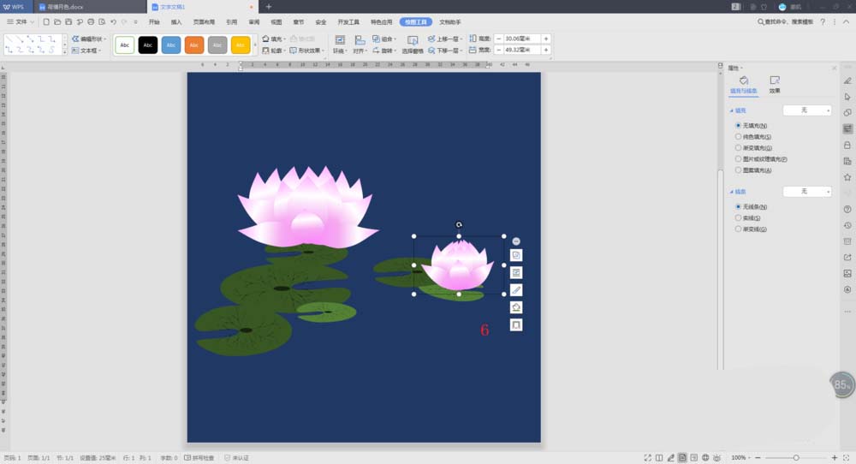Open the line preset dropdown showing 无

pyautogui.click(x=807, y=191)
